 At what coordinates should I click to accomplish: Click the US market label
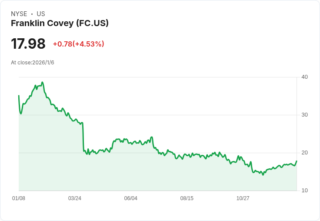pyautogui.click(x=41, y=14)
